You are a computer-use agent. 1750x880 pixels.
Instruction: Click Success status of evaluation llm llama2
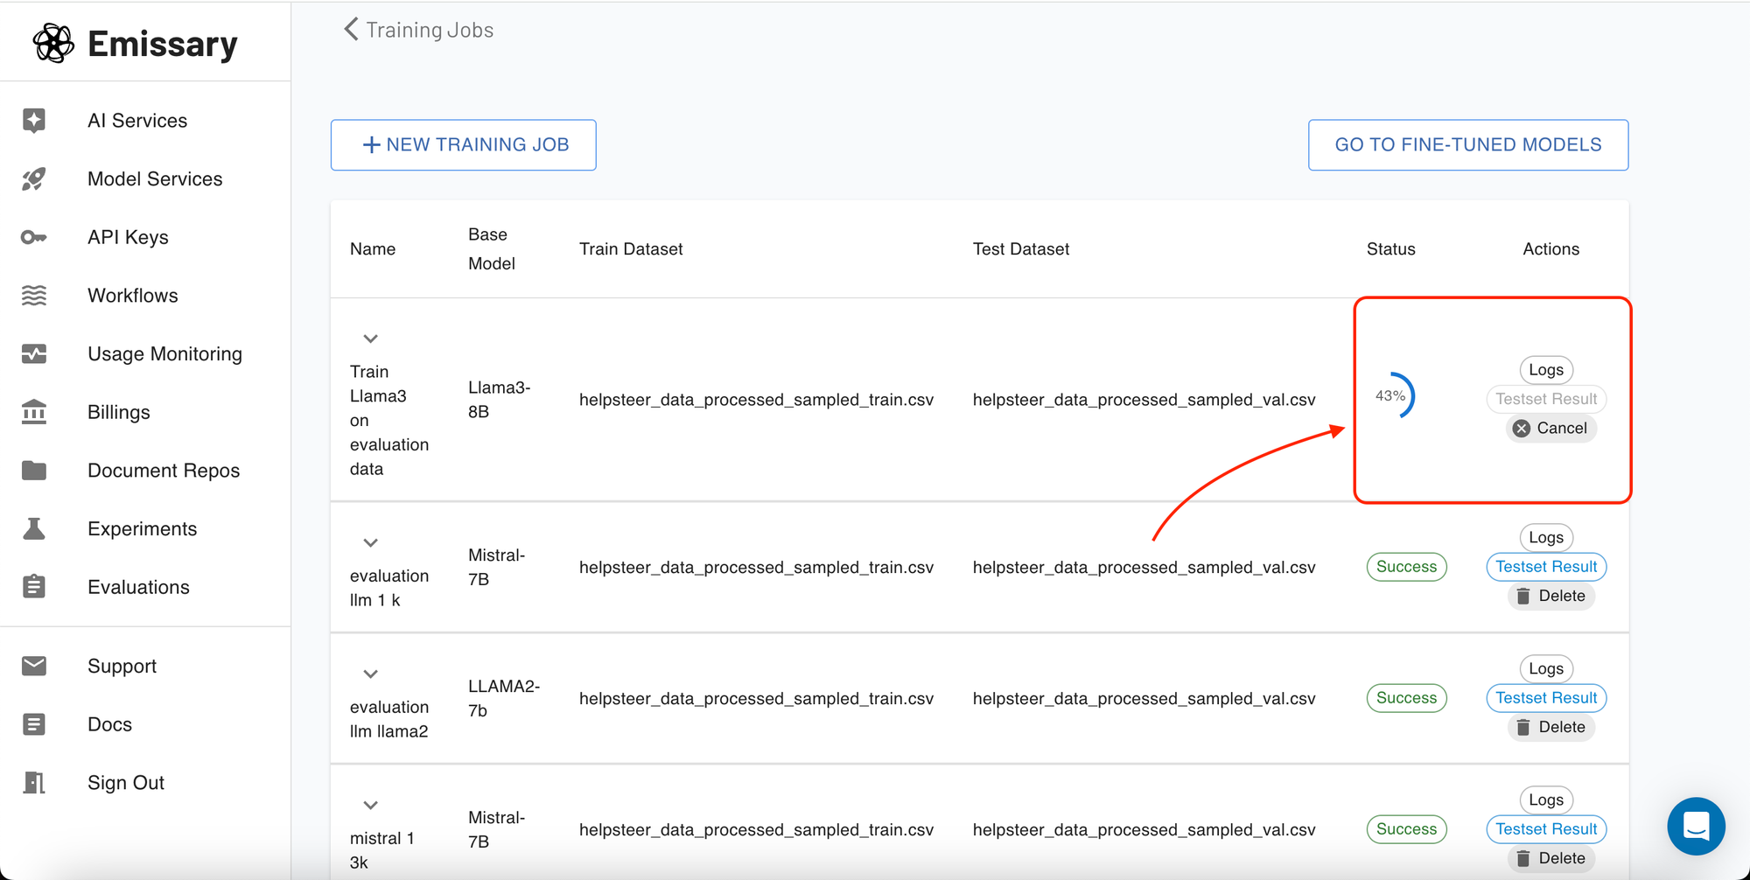pos(1406,698)
